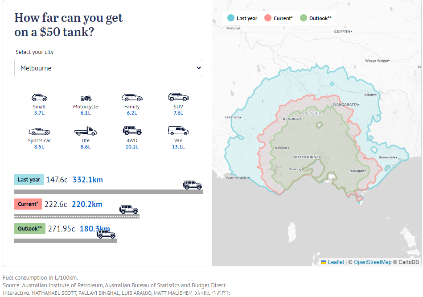
Task: Click the Current legend circle
Action: pyautogui.click(x=267, y=18)
